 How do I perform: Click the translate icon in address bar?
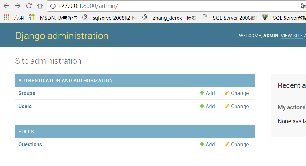click(x=303, y=6)
